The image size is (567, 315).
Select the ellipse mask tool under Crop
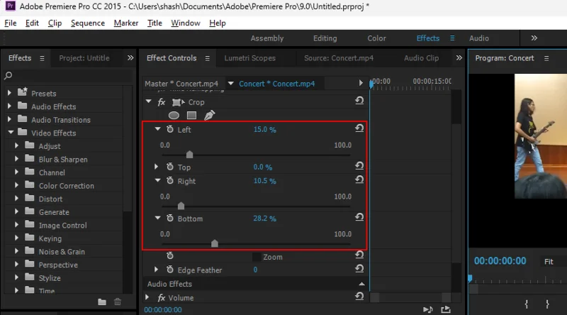tap(174, 115)
